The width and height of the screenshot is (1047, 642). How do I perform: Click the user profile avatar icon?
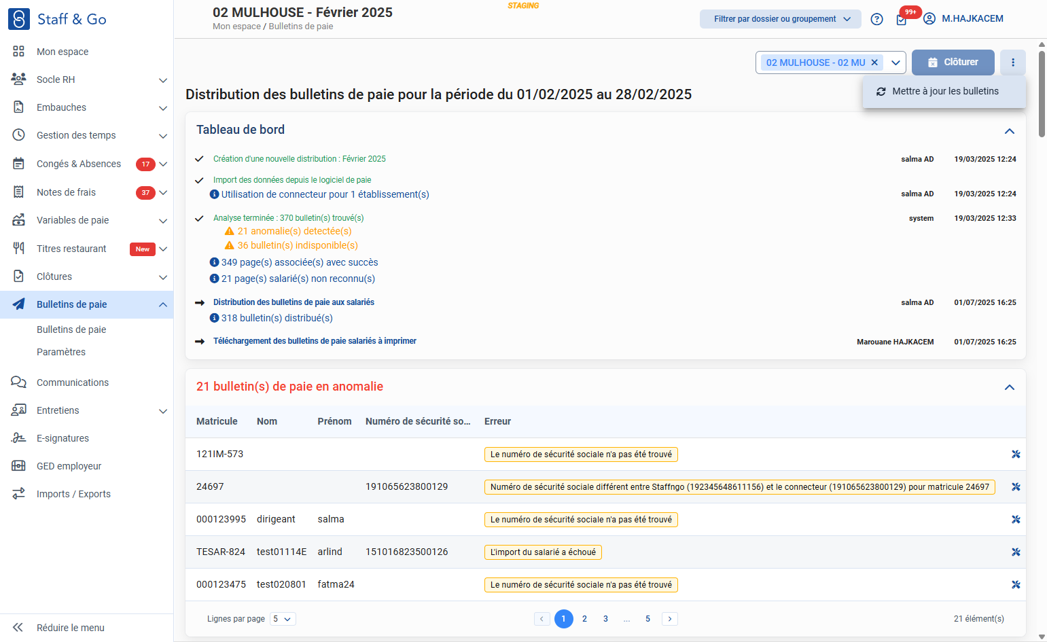click(x=929, y=19)
